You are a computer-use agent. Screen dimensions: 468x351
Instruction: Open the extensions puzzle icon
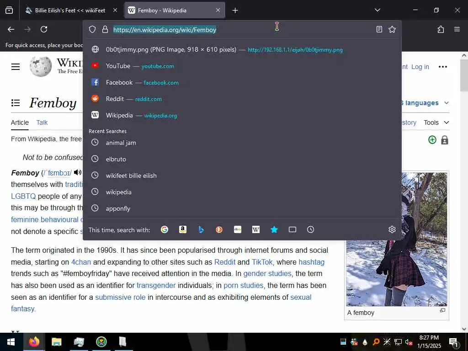[441, 29]
